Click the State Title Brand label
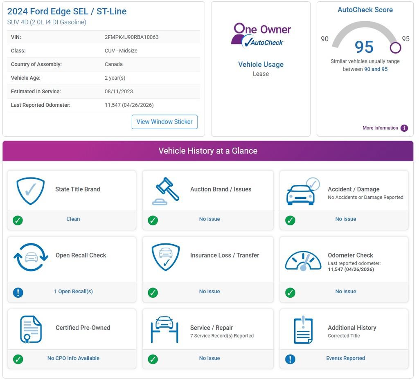The height and width of the screenshot is (382, 419). (x=78, y=189)
